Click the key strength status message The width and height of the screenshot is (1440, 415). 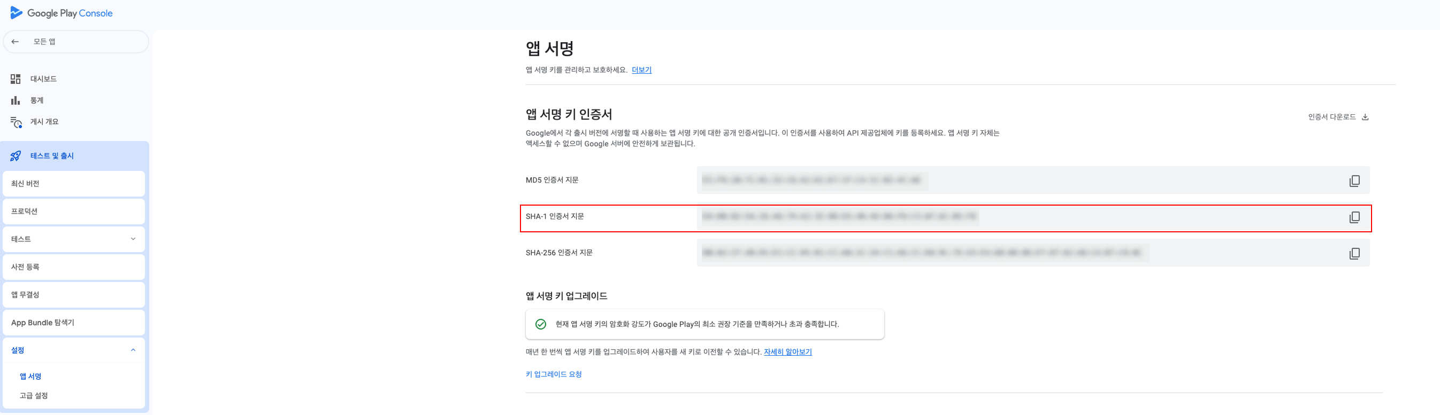(697, 324)
